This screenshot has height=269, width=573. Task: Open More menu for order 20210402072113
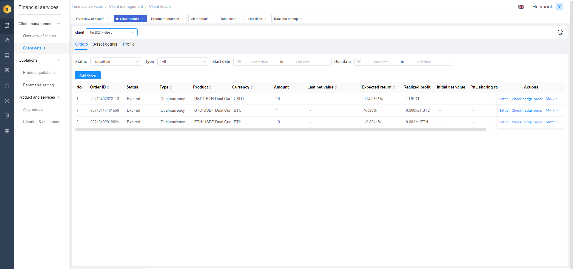click(x=552, y=99)
